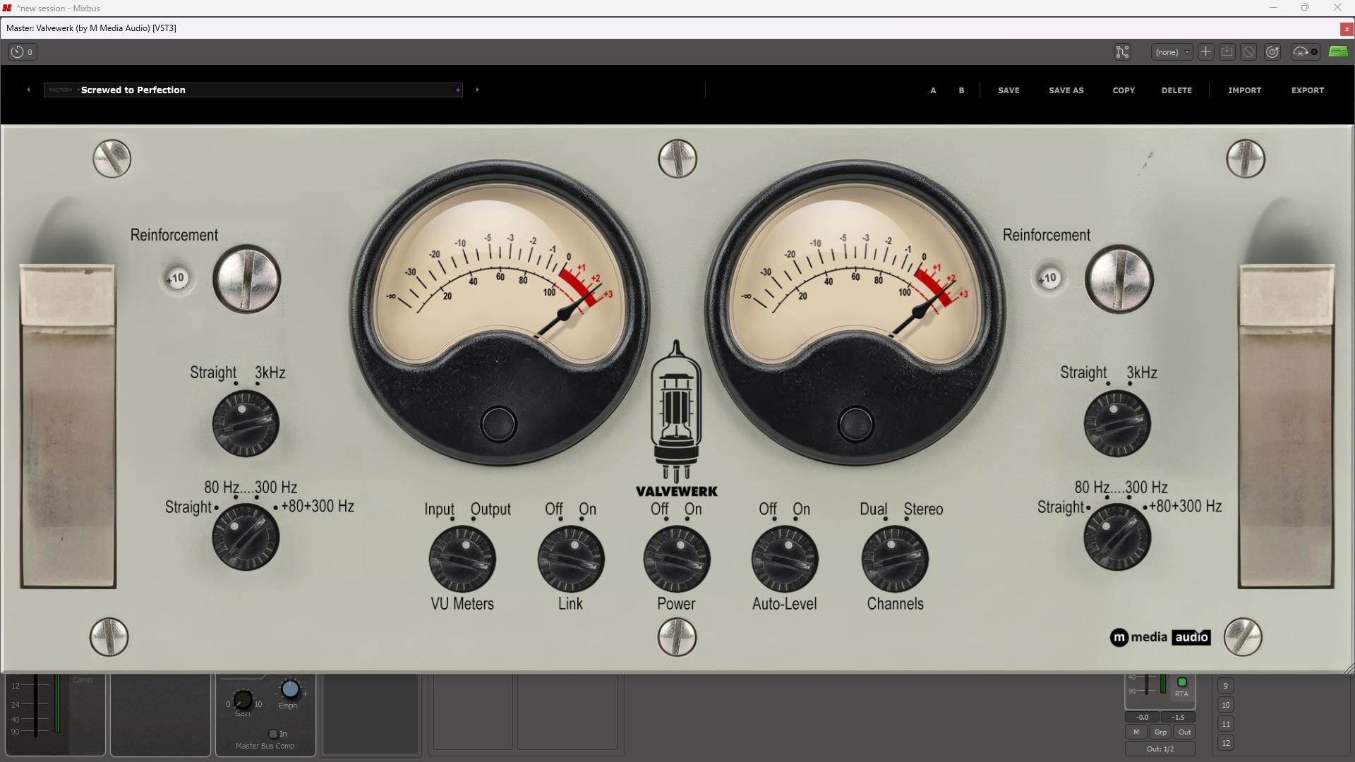Select mixbus number 11 button
The height and width of the screenshot is (762, 1355).
tap(1226, 724)
